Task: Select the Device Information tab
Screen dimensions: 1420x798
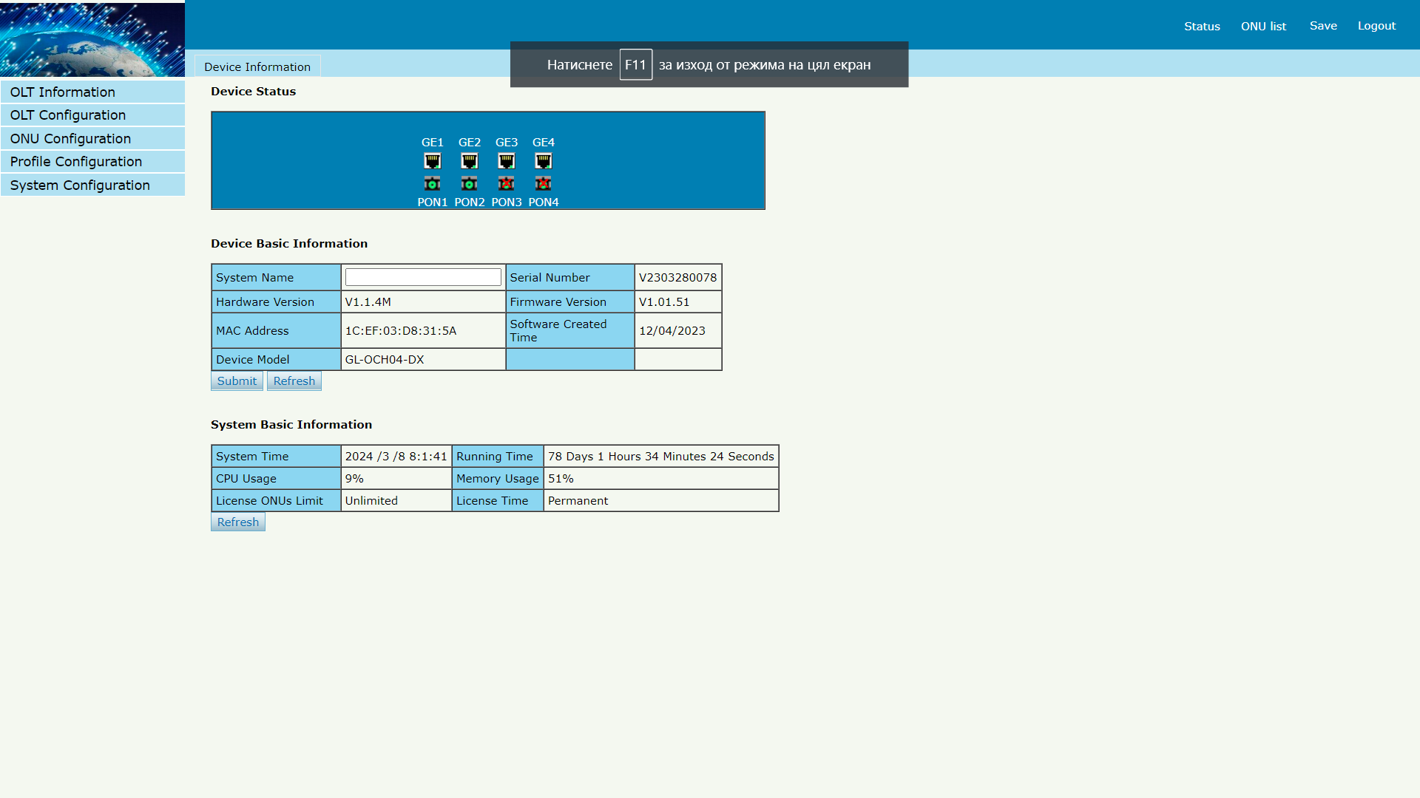Action: click(x=257, y=66)
